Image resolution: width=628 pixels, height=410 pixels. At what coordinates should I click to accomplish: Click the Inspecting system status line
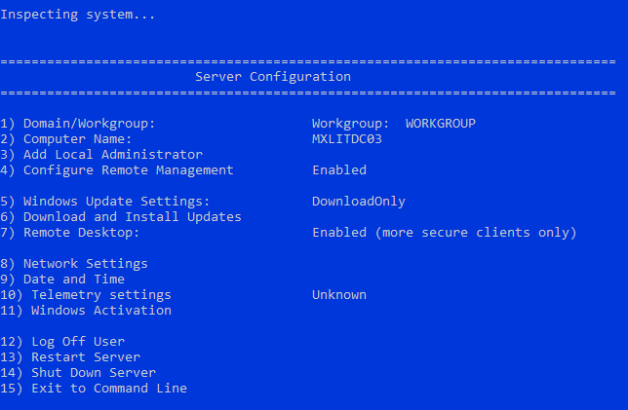click(x=78, y=15)
